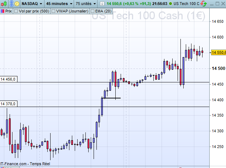Viewport: 226px width, 168px height.
Task: Click the 14 456,0 horizontal line label
Action: [9, 79]
